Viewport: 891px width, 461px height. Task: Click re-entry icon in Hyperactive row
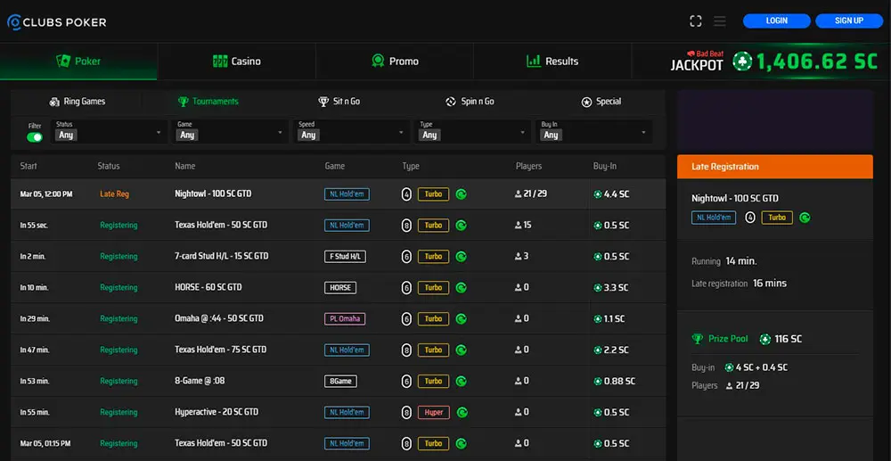[462, 412]
